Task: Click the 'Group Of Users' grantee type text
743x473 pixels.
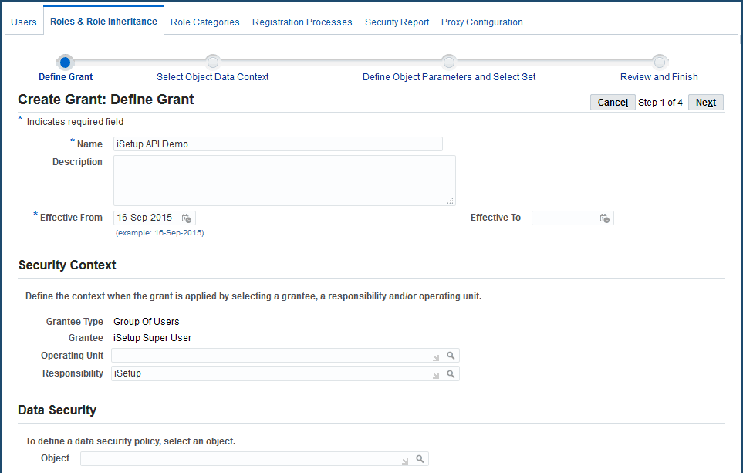Action: click(147, 322)
